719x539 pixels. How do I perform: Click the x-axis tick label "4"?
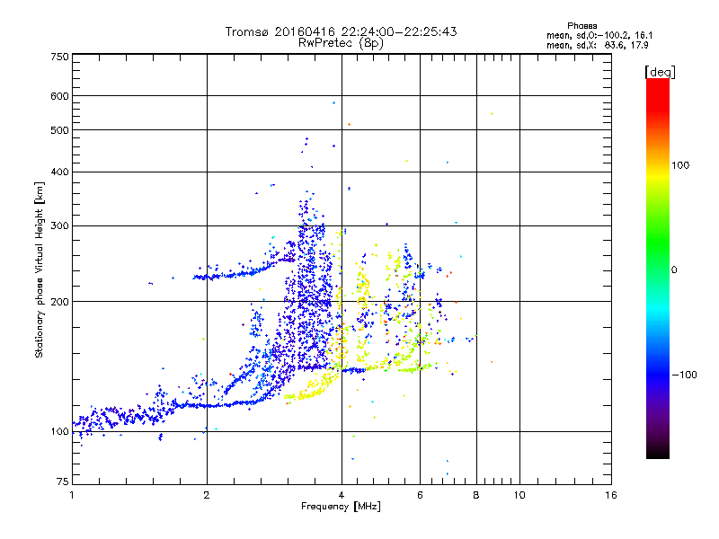coord(342,495)
